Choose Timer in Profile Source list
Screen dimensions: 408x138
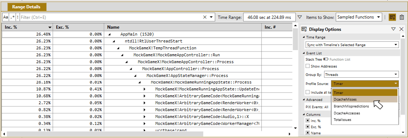[365, 93]
